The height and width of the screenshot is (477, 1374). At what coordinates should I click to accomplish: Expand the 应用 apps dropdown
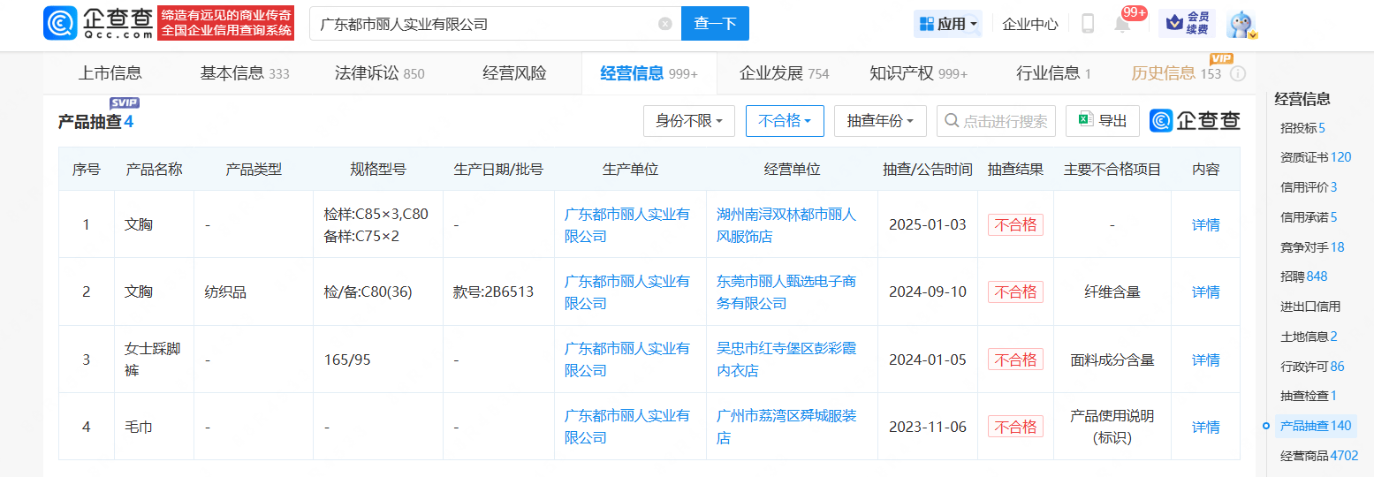[x=948, y=24]
